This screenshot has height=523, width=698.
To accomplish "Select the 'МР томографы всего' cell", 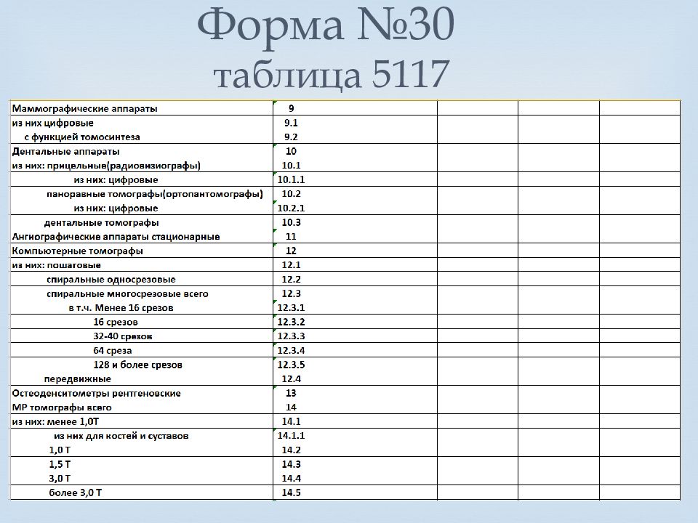I will tap(62, 408).
